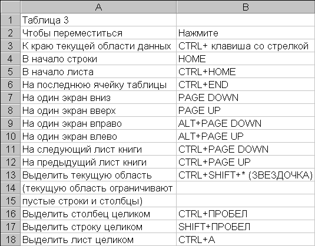The image size is (315, 246).
Task: Click cell 'CTRL+HOME'
Action: click(x=246, y=72)
